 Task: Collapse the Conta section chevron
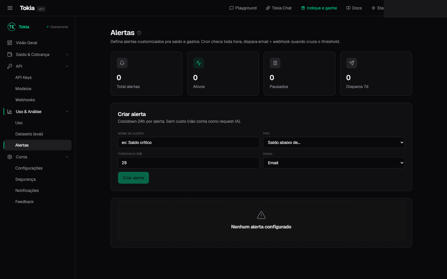(67, 157)
